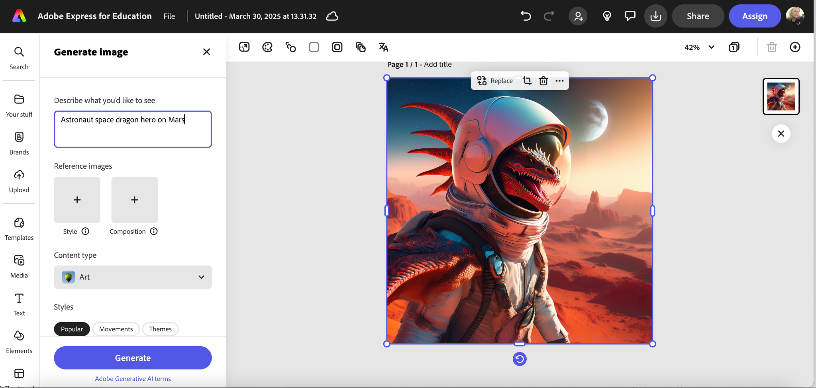Expand the Art content type dropdown
Screen dimensions: 816x388
tap(133, 277)
